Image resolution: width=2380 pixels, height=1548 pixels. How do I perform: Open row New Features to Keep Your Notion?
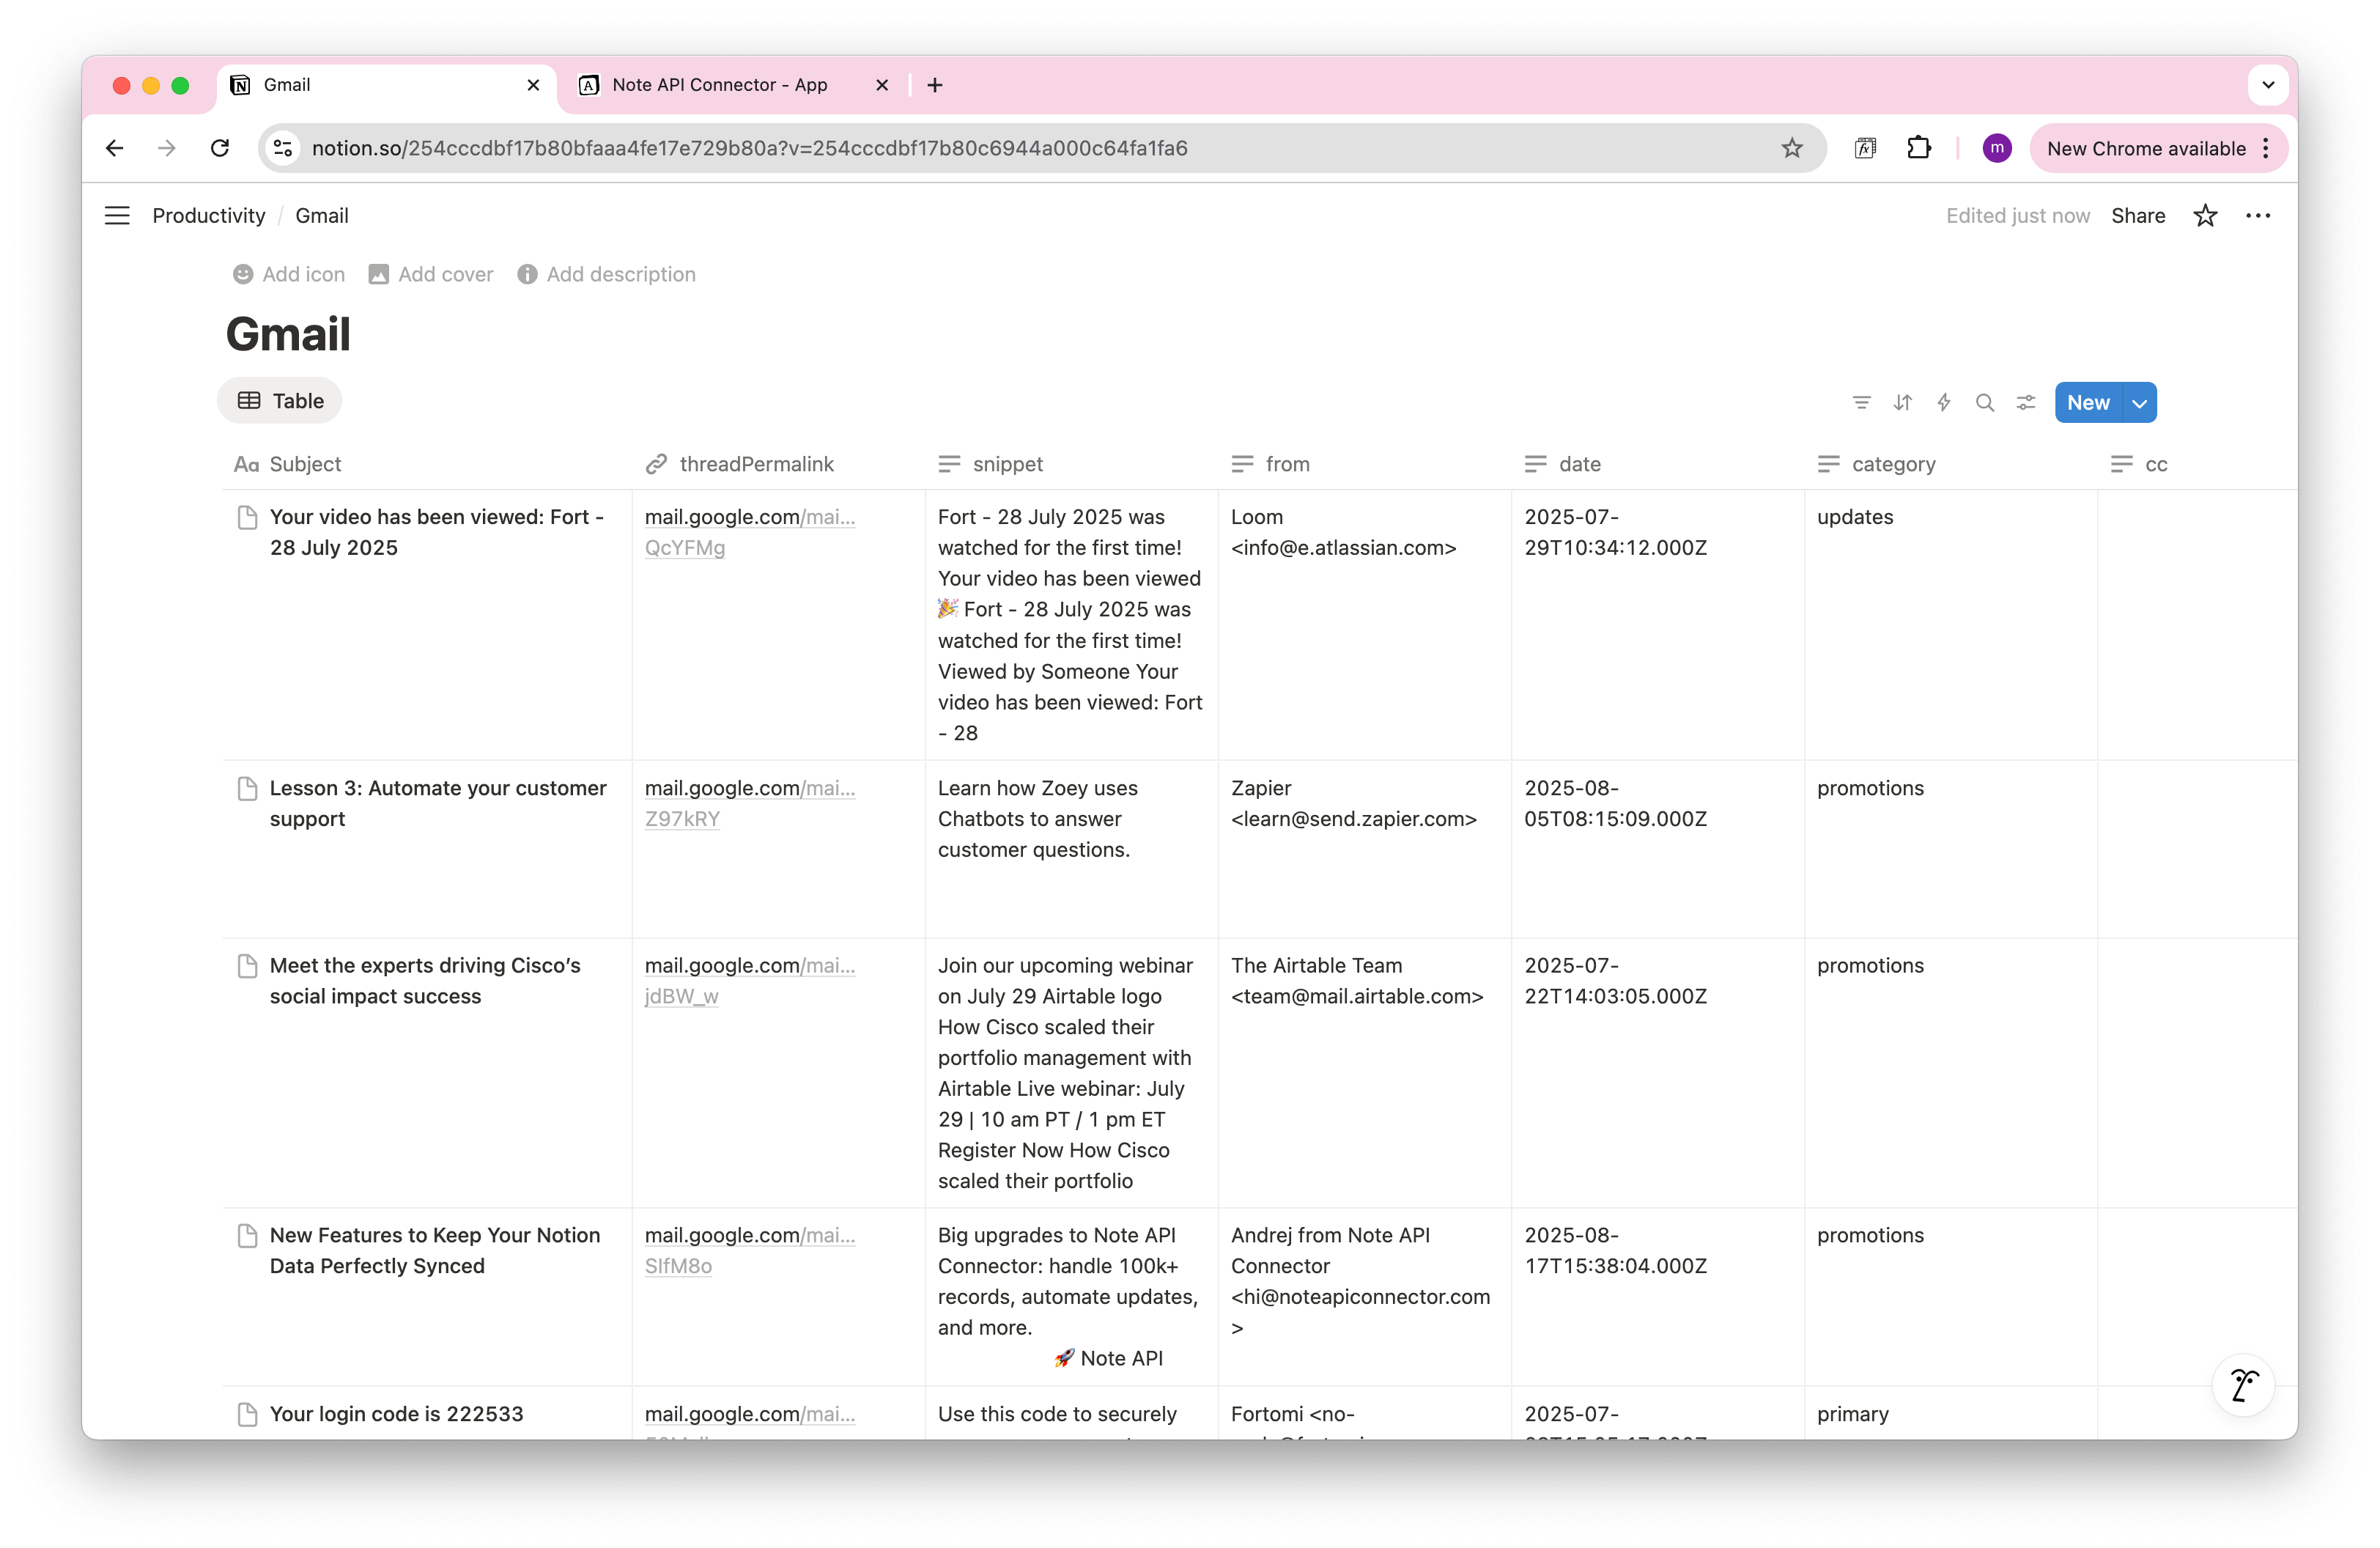pos(435,1250)
